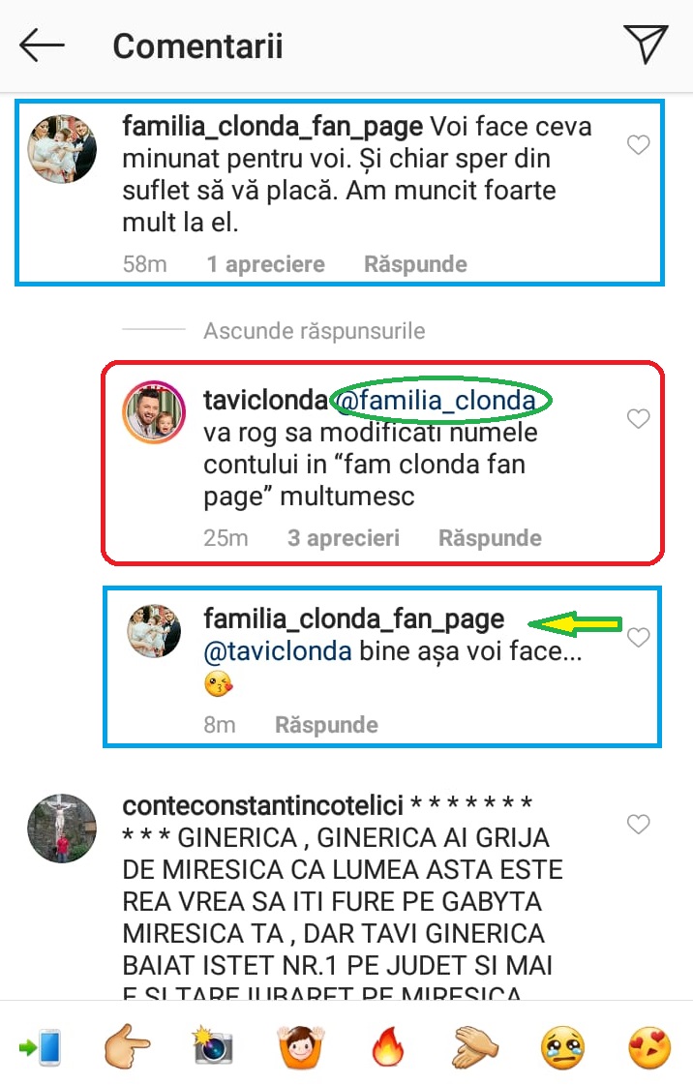Insert the camera flash emoji
The width and height of the screenshot is (693, 1085).
coord(213,1045)
